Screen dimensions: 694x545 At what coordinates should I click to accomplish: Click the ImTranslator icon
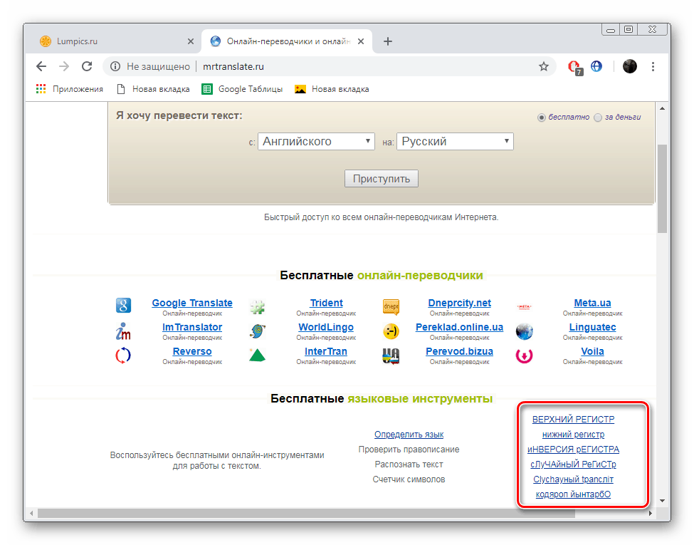click(122, 331)
